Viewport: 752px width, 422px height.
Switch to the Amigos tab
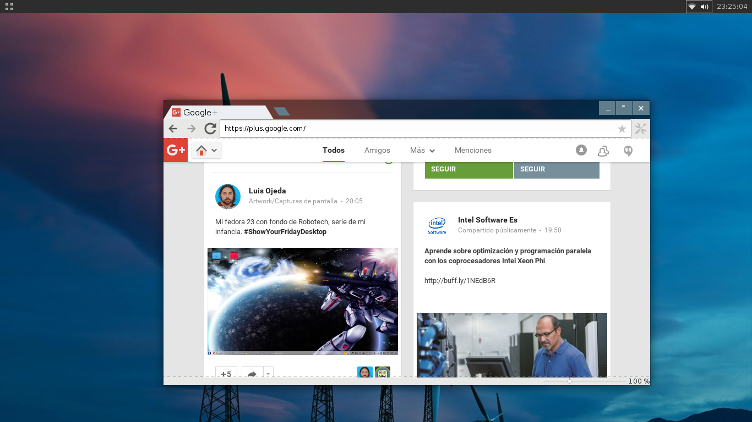point(377,150)
